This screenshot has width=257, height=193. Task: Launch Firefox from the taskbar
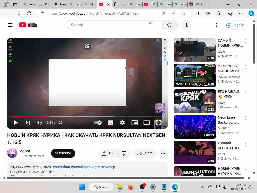[131, 187]
